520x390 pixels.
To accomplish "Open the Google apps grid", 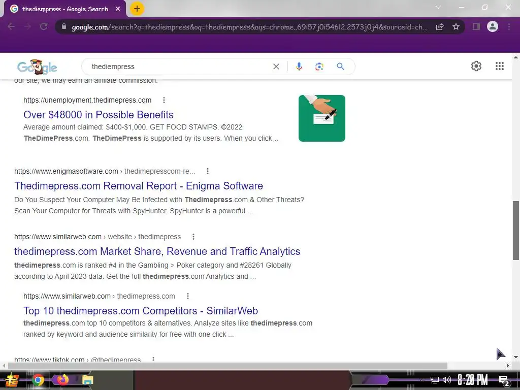I will click(500, 66).
